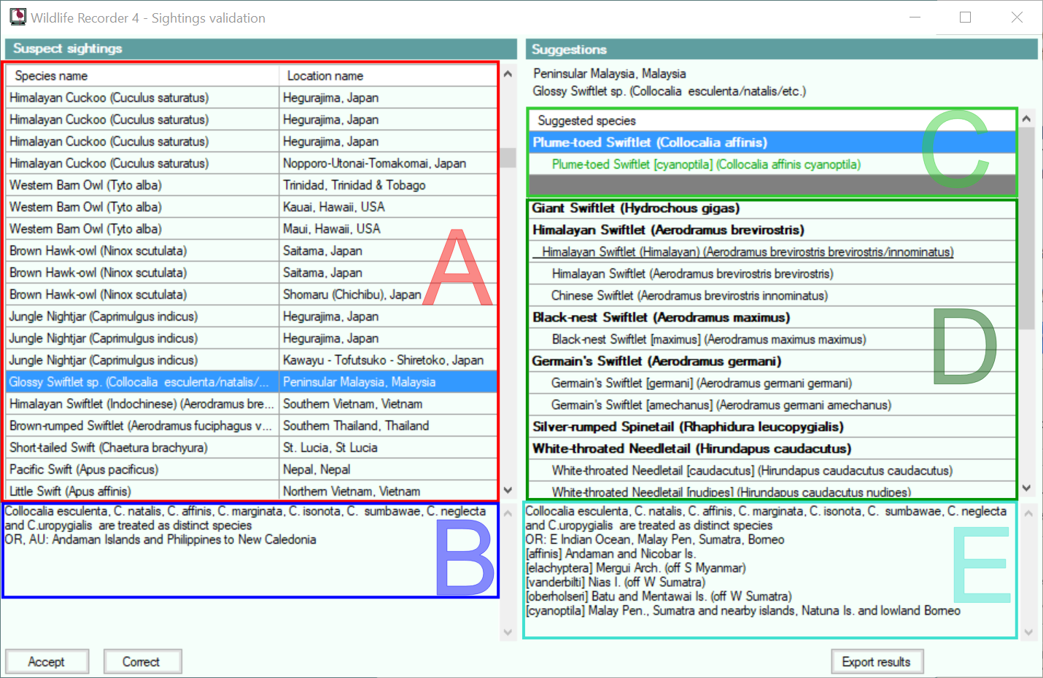Choose Plume-toed Swiftlet [cyanoptila] subspecies
1043x678 pixels.
coord(705,165)
